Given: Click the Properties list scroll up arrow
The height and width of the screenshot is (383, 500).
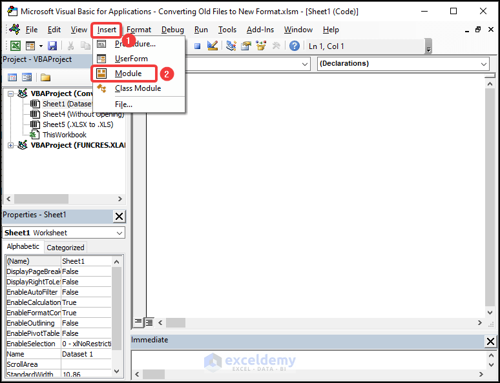Looking at the screenshot, I should point(116,262).
